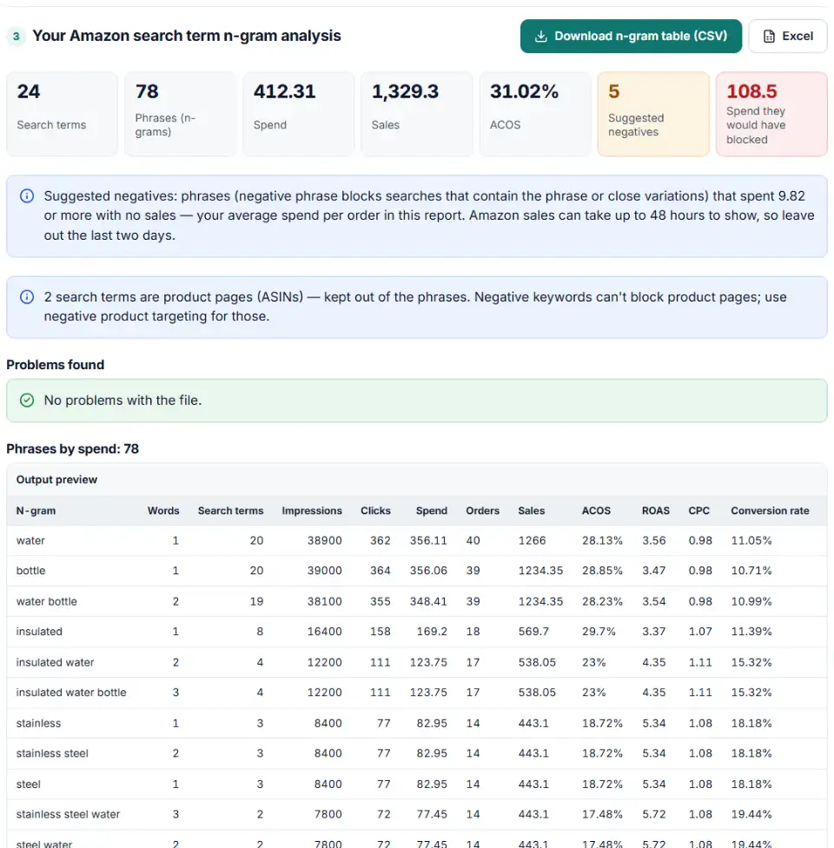Click the 169.2 spend value for insulated
The height and width of the screenshot is (848, 834).
[432, 631]
